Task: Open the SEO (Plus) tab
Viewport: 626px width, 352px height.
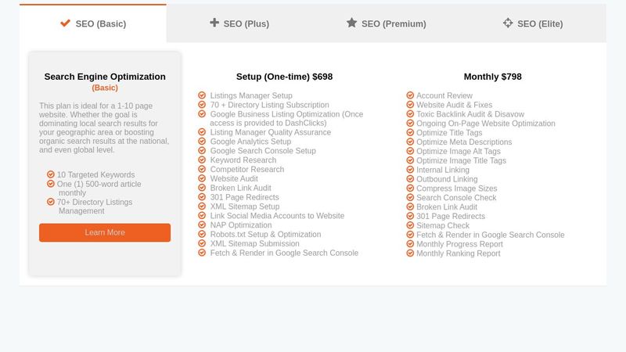Action: [239, 23]
